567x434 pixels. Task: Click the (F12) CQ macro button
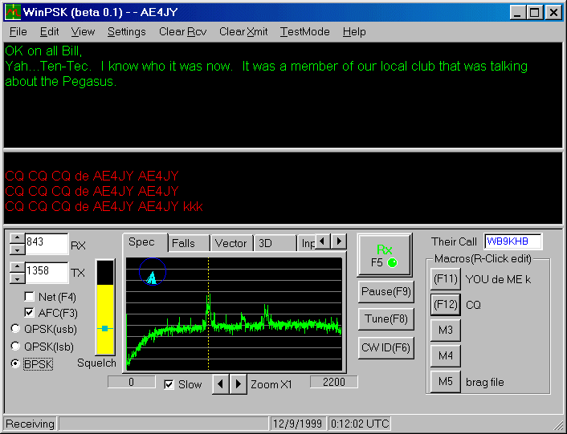click(x=446, y=305)
